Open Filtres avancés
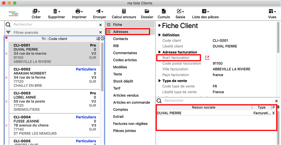 [26, 33]
